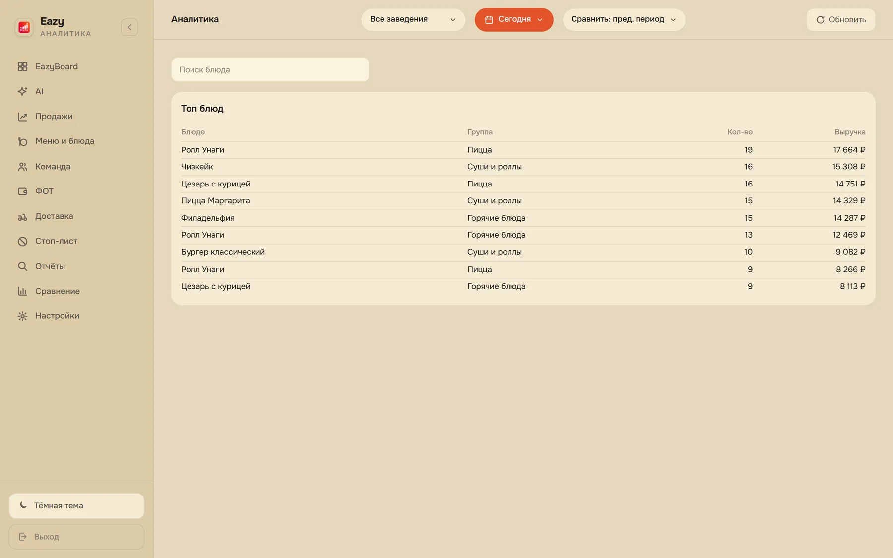Expand the Все заведения dropdown

[413, 19]
